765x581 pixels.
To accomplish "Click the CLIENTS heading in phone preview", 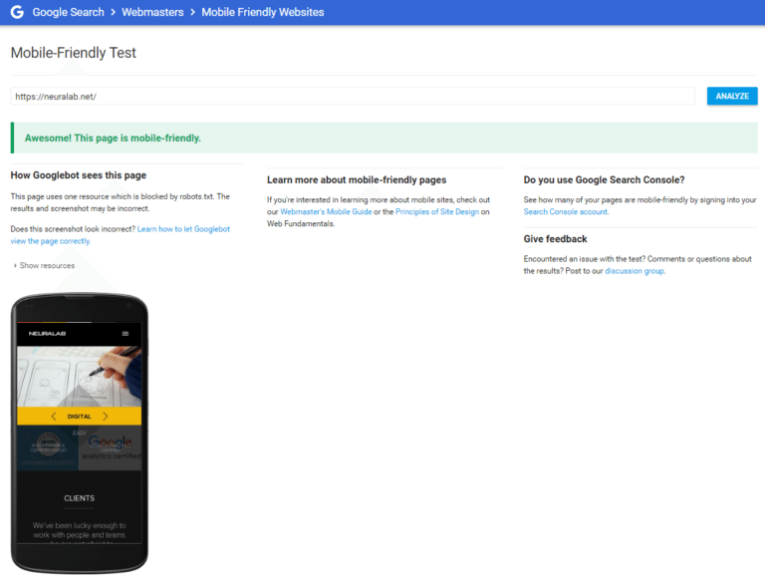I will pos(79,498).
